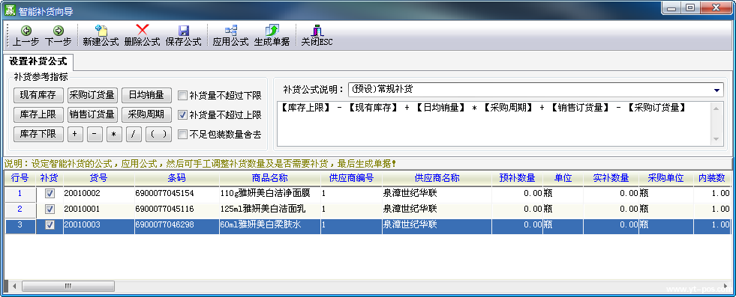Click 货号 cell 20010002

[99, 193]
